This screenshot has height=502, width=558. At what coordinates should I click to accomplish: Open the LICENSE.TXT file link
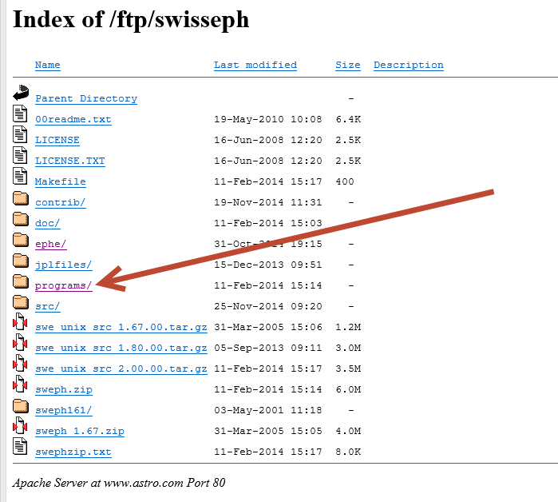[x=69, y=161]
